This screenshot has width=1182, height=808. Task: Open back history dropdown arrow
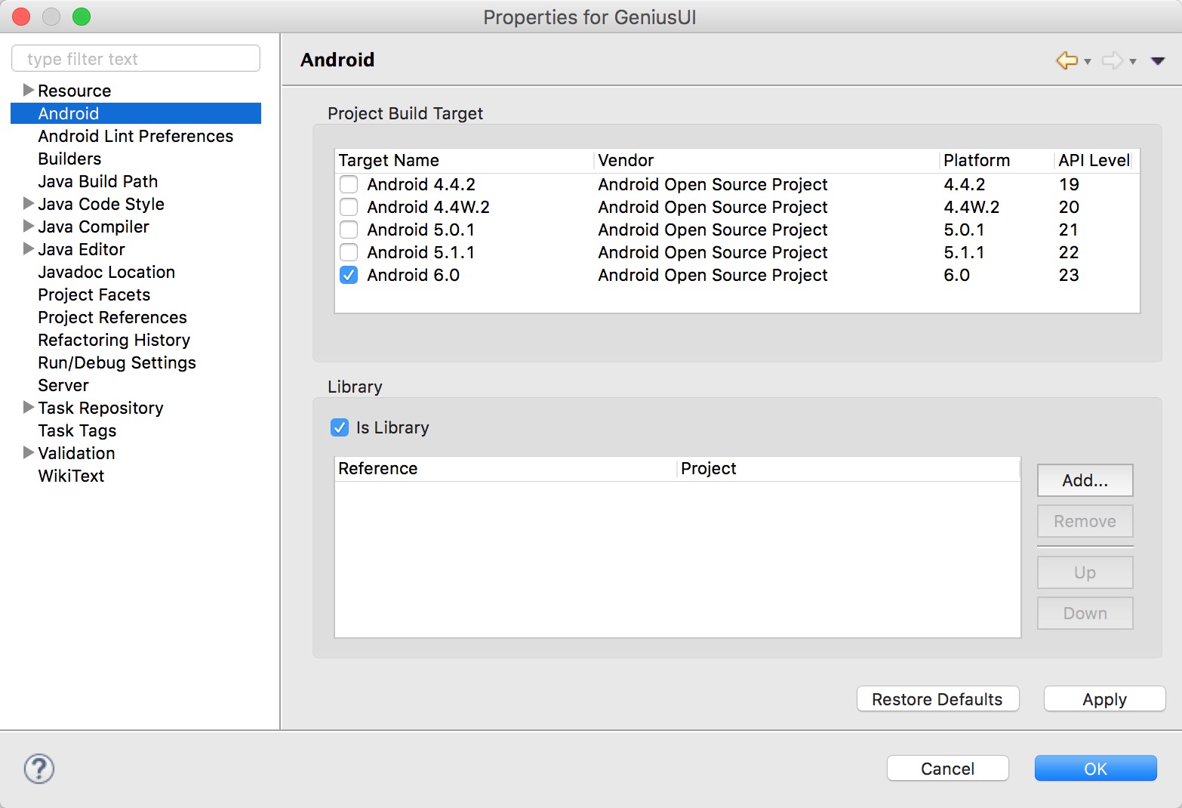coord(1088,62)
